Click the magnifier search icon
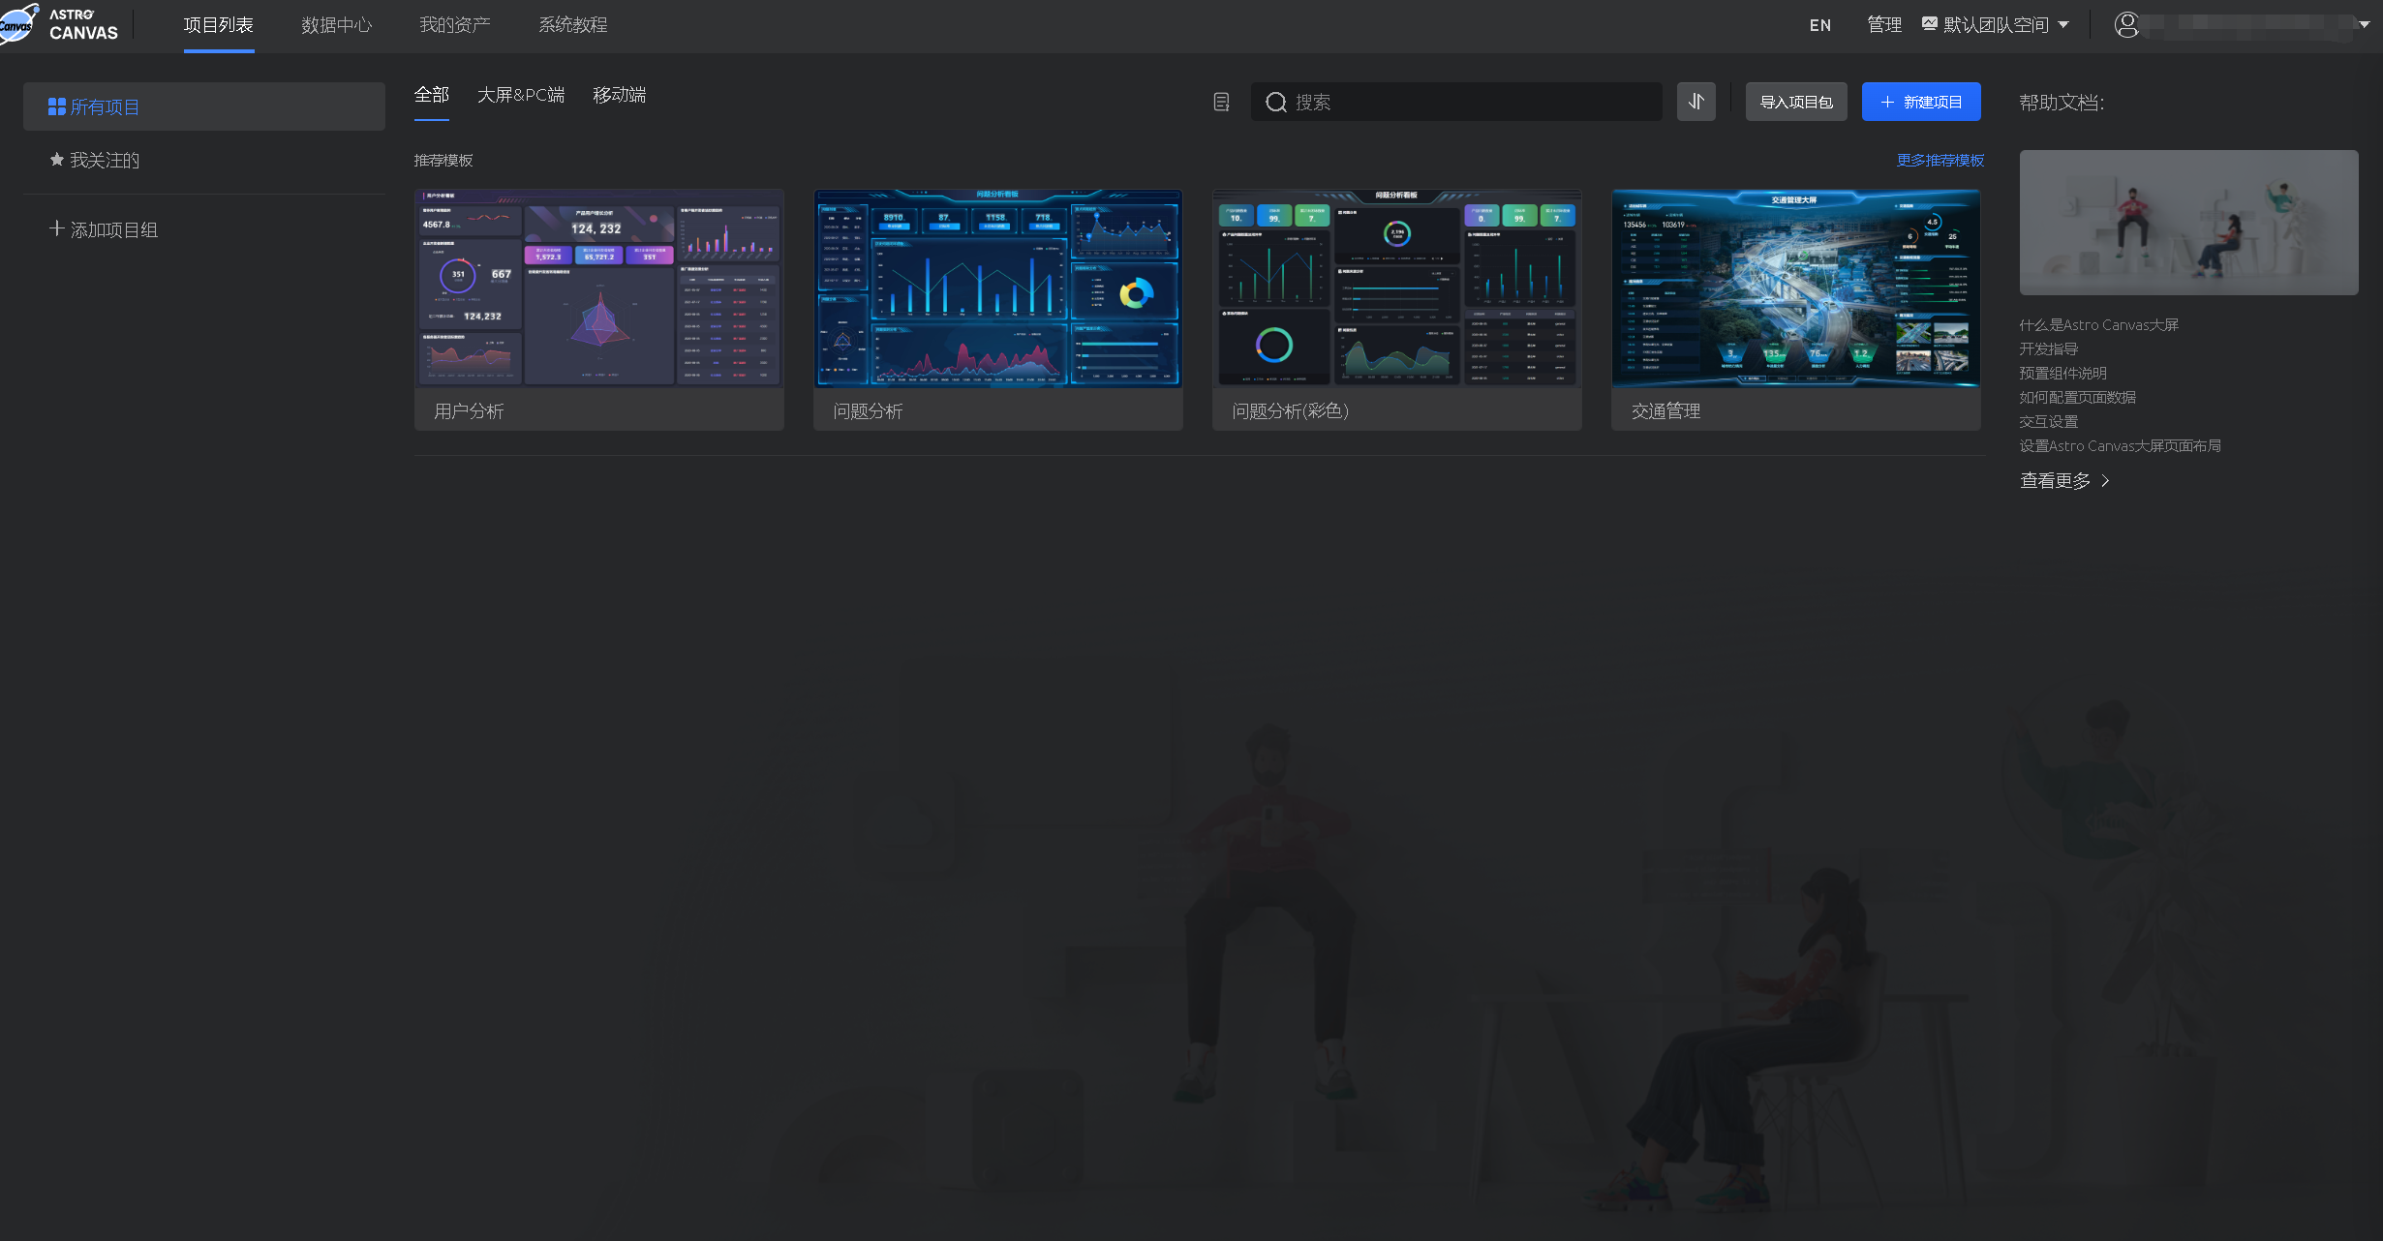Viewport: 2383px width, 1241px height. pos(1276,102)
